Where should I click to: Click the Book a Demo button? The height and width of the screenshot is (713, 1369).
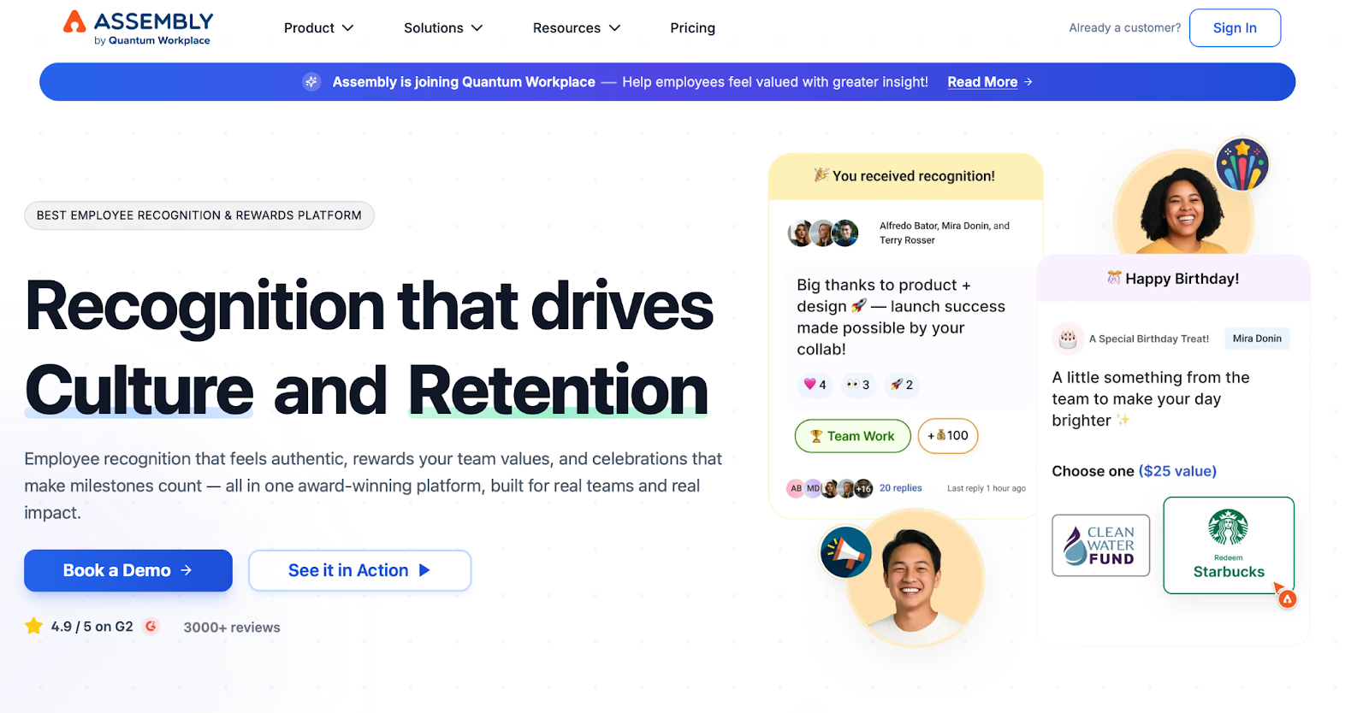coord(128,570)
